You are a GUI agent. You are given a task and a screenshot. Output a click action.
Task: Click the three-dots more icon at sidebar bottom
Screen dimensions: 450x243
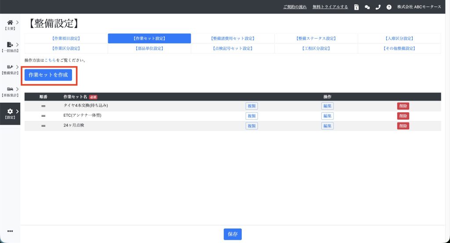(10, 231)
